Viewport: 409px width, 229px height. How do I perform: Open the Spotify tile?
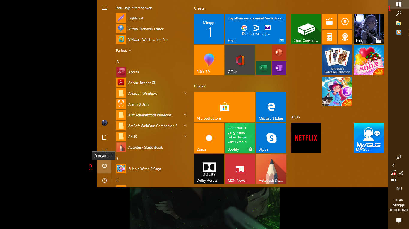coord(240,138)
